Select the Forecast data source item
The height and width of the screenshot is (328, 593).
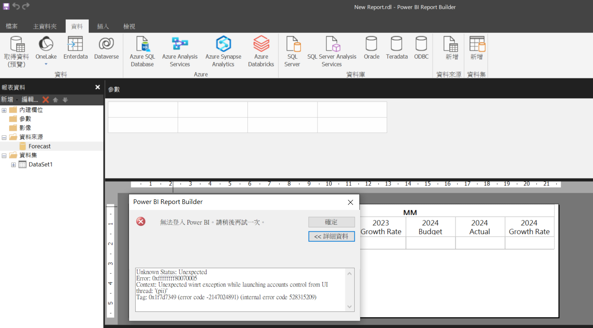(x=40, y=146)
